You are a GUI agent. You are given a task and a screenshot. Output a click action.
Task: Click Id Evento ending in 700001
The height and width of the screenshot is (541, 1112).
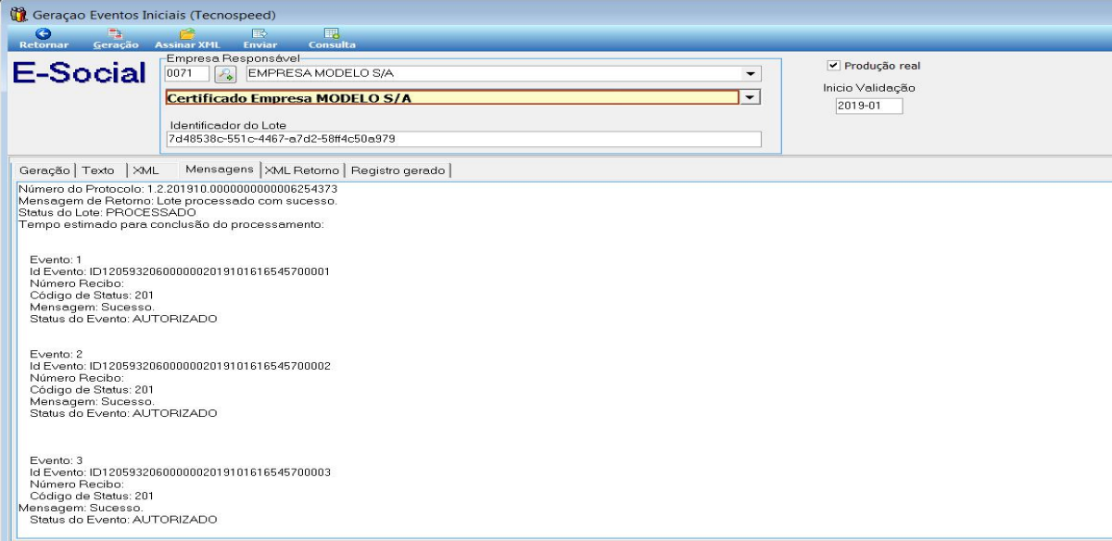pos(180,271)
